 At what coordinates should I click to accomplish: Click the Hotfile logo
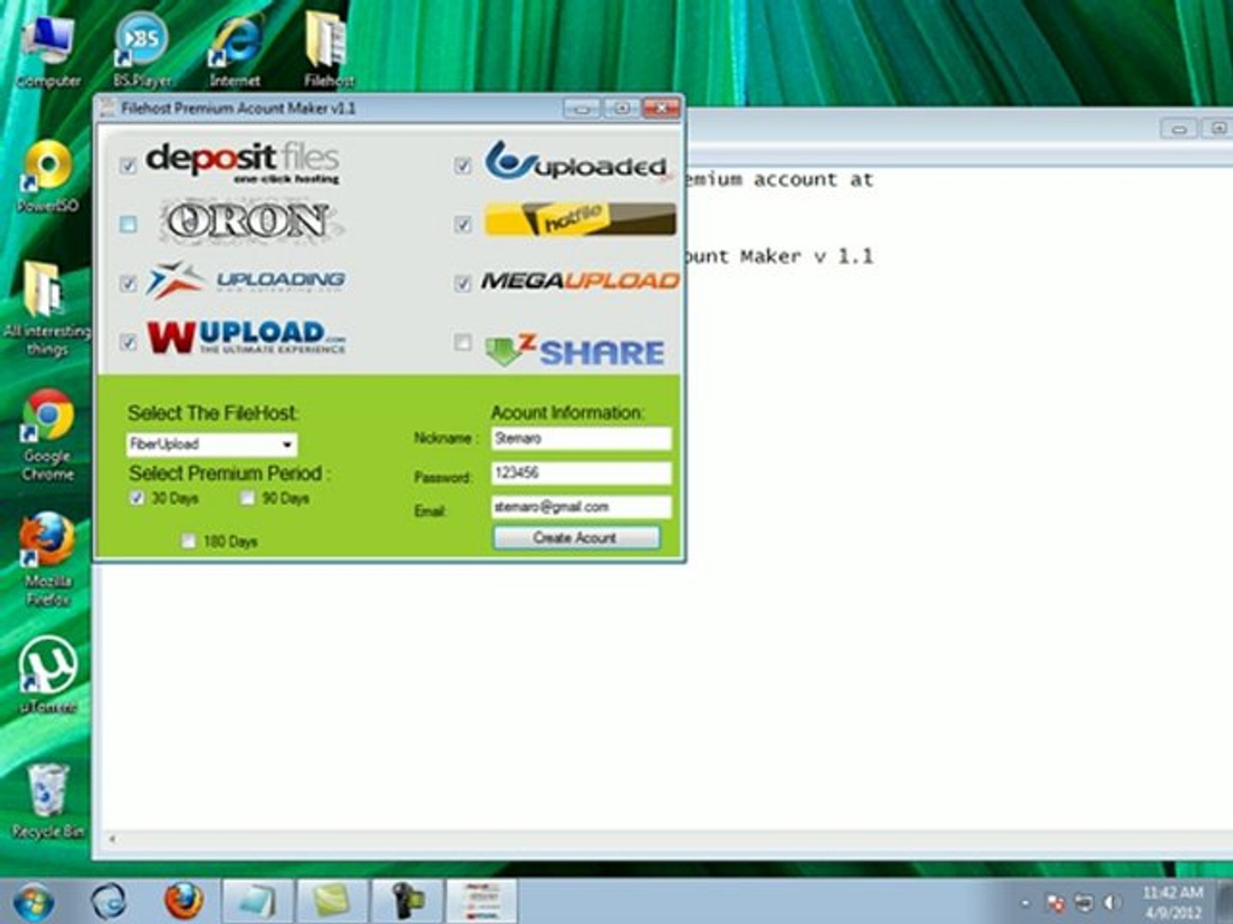(x=580, y=220)
